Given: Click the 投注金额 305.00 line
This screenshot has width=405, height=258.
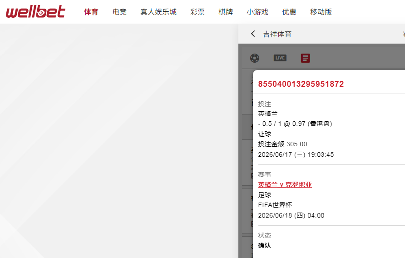Looking at the screenshot, I should pos(282,144).
